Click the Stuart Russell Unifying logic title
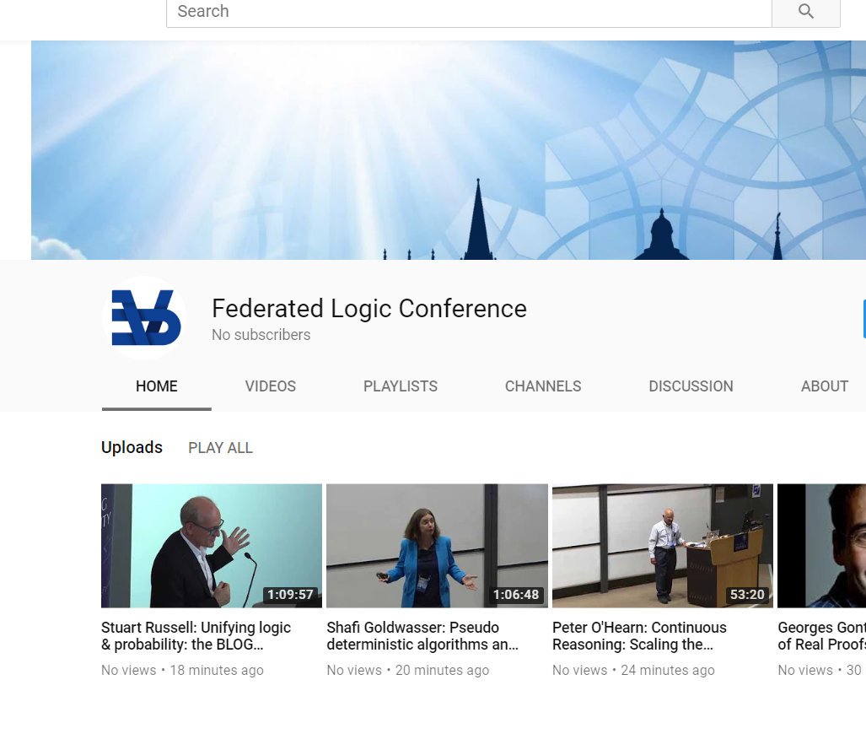The width and height of the screenshot is (866, 750). [196, 636]
